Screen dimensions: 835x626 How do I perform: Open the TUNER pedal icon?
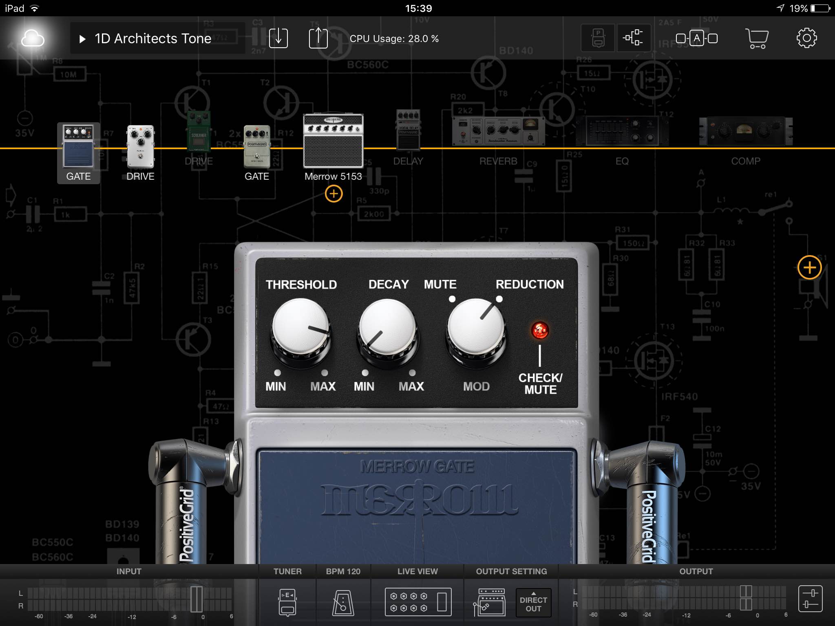coord(287,602)
